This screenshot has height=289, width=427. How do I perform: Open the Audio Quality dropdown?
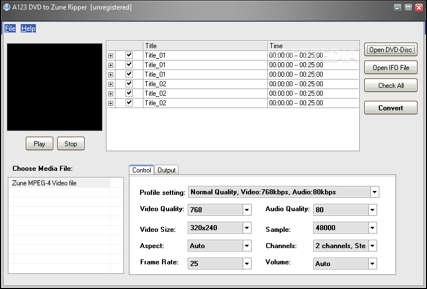tap(372, 210)
